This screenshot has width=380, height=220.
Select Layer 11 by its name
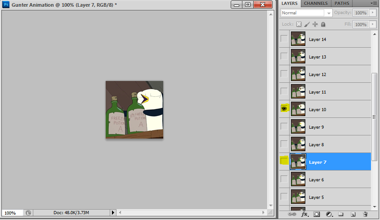(x=317, y=92)
